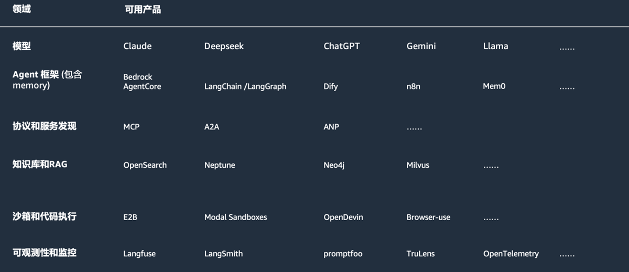Click the n8n framework entry

coord(413,86)
